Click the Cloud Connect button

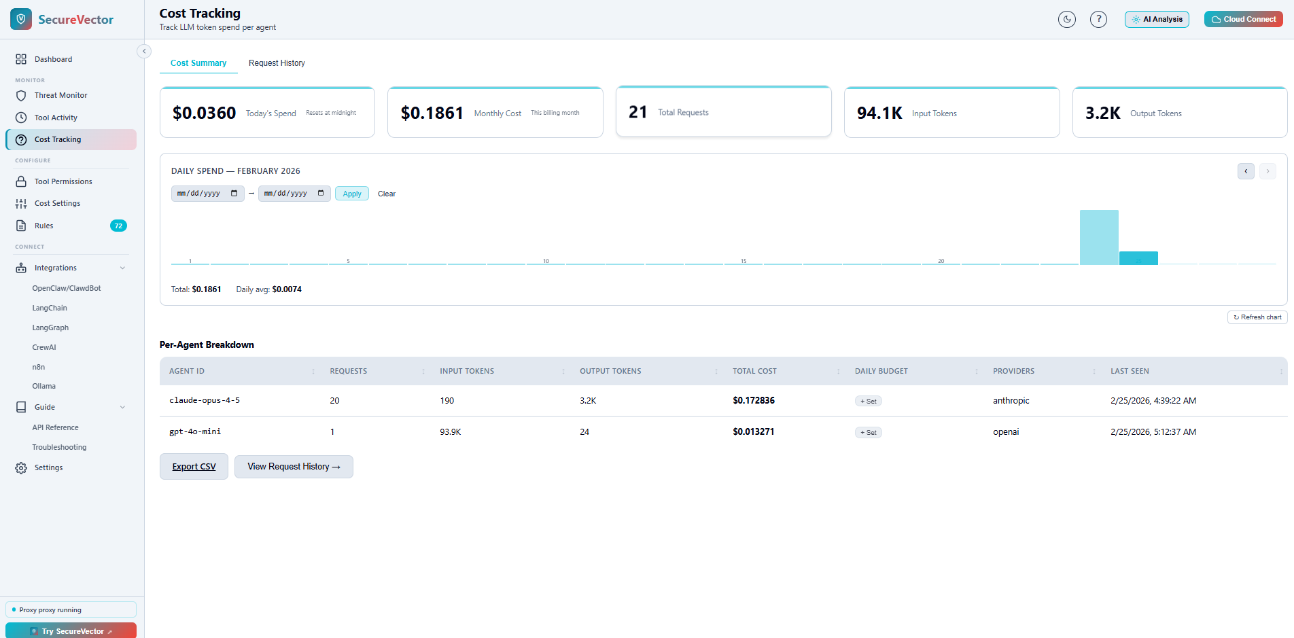[x=1243, y=19]
